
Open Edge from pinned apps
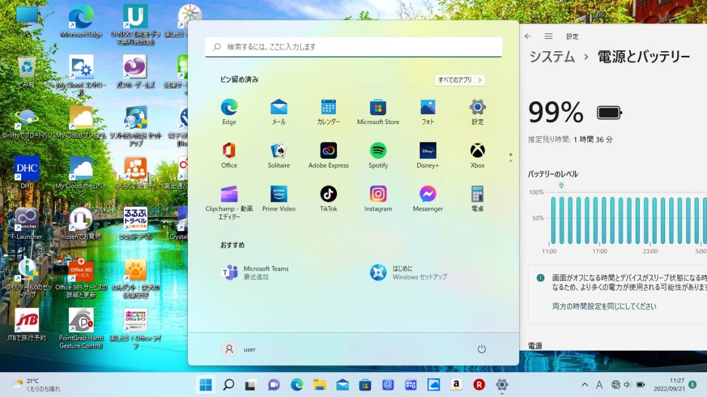click(x=229, y=112)
